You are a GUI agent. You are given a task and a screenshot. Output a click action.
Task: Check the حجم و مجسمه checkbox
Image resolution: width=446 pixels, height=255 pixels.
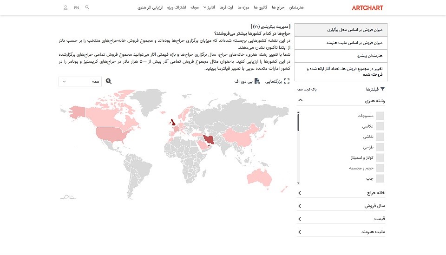coord(380,168)
